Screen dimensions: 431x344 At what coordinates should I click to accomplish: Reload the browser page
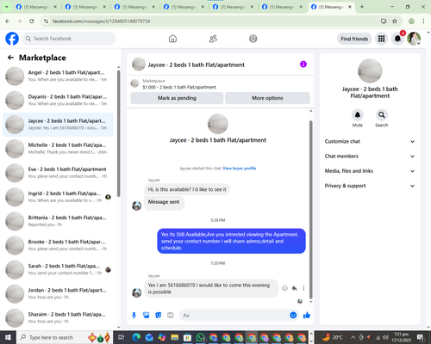tap(32, 21)
